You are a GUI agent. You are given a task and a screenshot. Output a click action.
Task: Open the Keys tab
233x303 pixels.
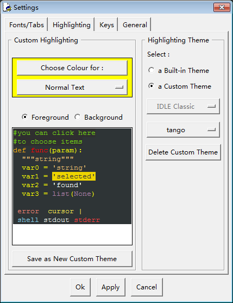(x=106, y=24)
